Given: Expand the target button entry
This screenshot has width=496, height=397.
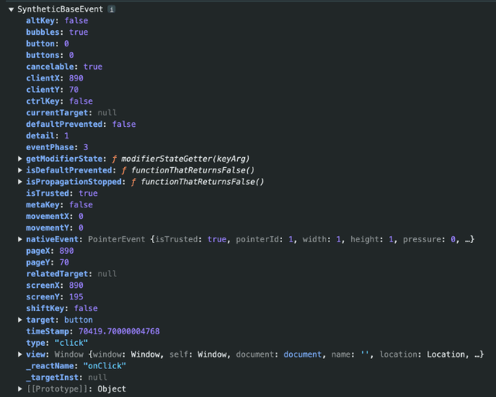Looking at the screenshot, I should (20, 320).
